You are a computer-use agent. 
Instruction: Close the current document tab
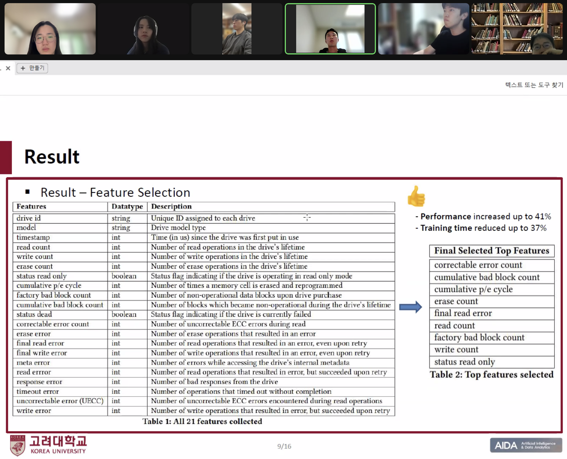[8, 68]
